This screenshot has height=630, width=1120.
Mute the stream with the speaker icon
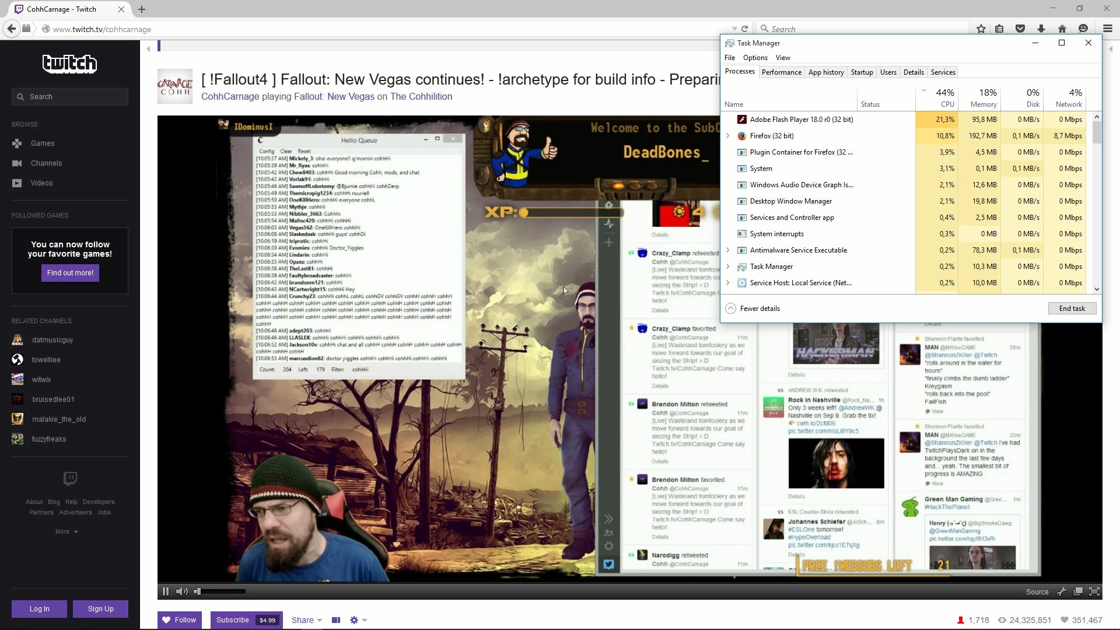(181, 591)
